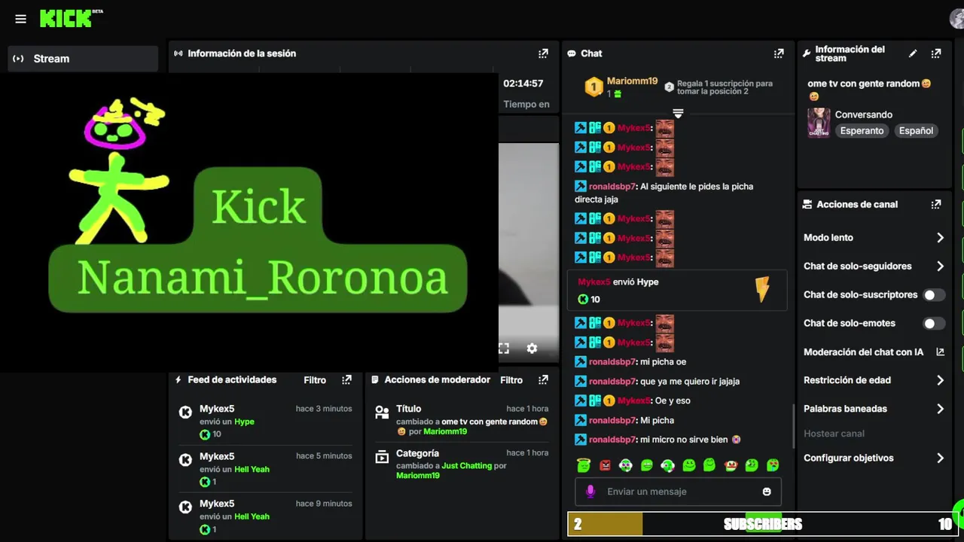Viewport: 964px width, 542px height.
Task: Click the Just Chatting category thumbnail
Action: (819, 123)
